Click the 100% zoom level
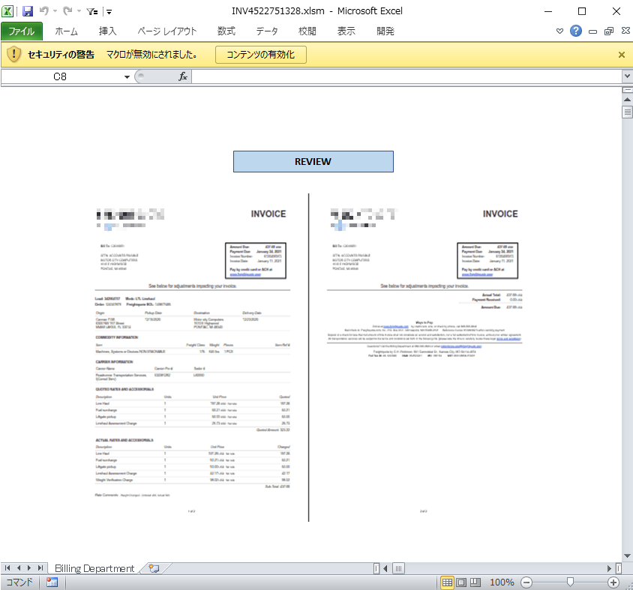Screen dimensions: 633x590 coord(502,582)
